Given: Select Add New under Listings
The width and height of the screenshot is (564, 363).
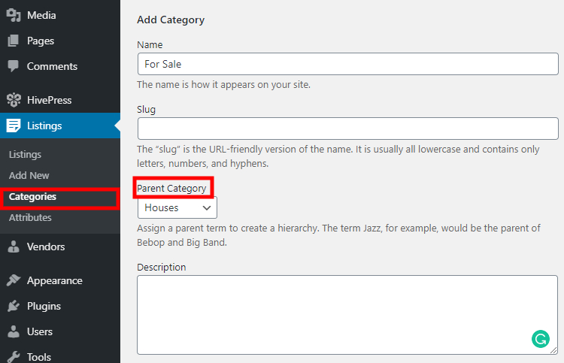Looking at the screenshot, I should [x=29, y=175].
